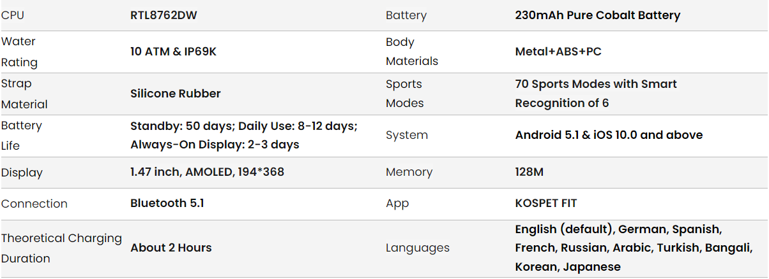Click the Battery Life label
This screenshot has width=769, height=279.
point(22,135)
